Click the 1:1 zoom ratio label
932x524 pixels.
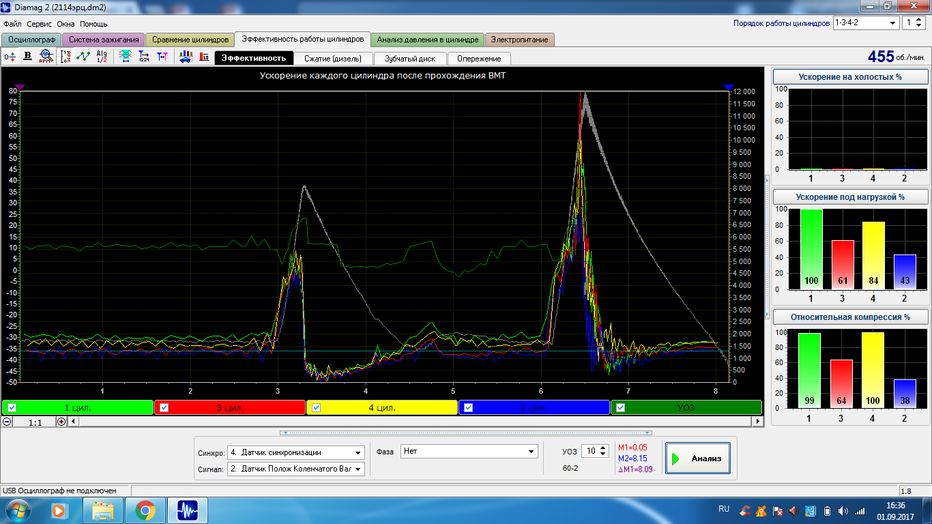point(35,422)
